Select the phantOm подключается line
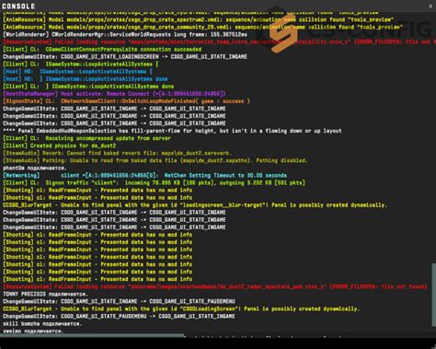The image size is (436, 349). pyautogui.click(x=35, y=168)
